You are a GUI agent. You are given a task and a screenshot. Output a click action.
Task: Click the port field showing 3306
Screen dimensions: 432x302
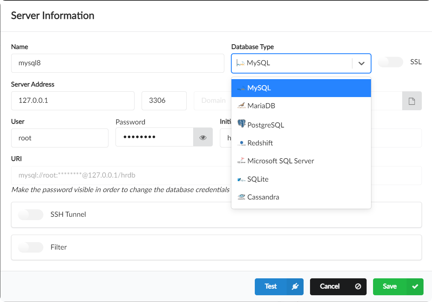[x=164, y=101]
